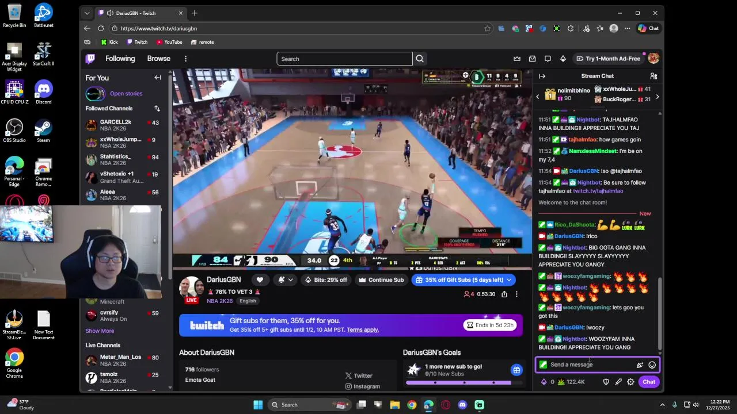Screen dimensions: 737x414
Task: Open the user profile avatar menu
Action: pyautogui.click(x=654, y=58)
